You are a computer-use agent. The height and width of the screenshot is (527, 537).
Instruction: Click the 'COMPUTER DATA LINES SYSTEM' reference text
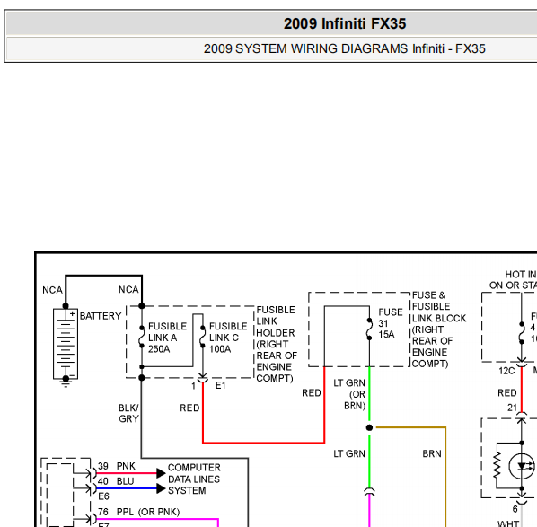(194, 479)
